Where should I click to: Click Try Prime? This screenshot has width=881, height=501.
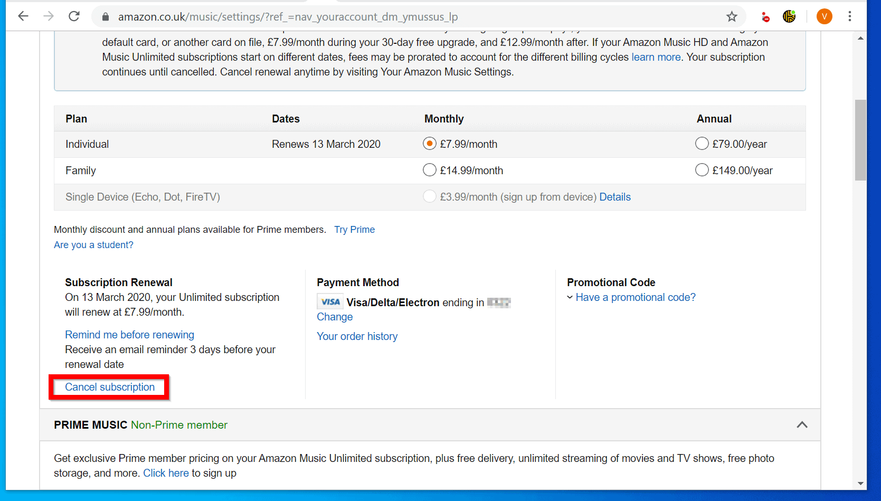coord(354,229)
